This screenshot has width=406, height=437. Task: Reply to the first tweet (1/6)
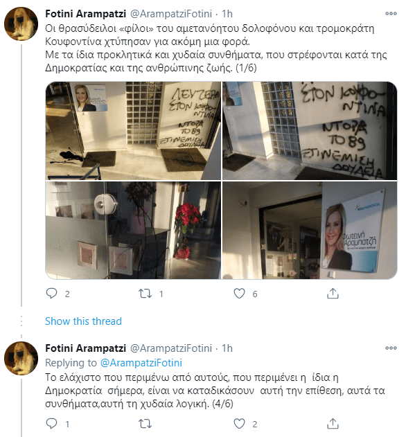click(51, 294)
